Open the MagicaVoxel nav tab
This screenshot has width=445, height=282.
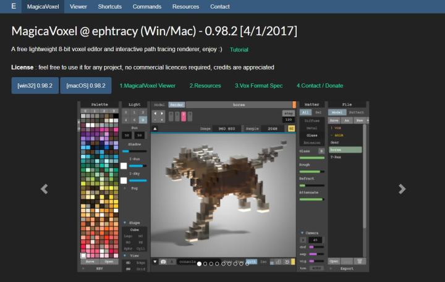click(x=43, y=7)
